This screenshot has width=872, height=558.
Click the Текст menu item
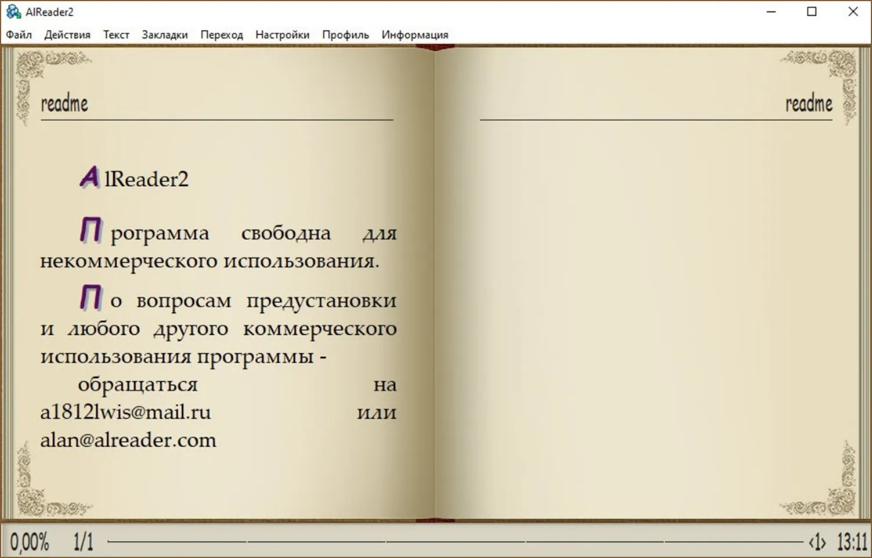116,35
